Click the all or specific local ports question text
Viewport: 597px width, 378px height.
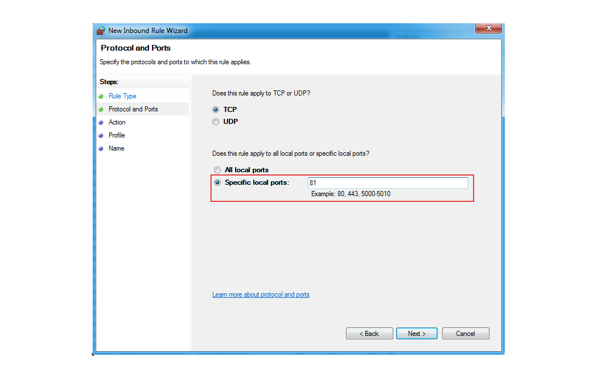(x=290, y=153)
